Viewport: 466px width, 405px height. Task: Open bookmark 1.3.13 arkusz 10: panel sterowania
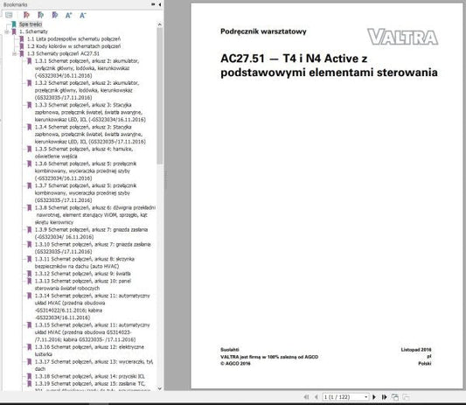point(82,284)
